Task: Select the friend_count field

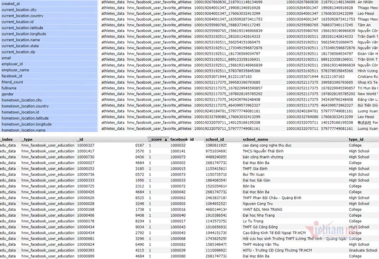Action: [12, 82]
